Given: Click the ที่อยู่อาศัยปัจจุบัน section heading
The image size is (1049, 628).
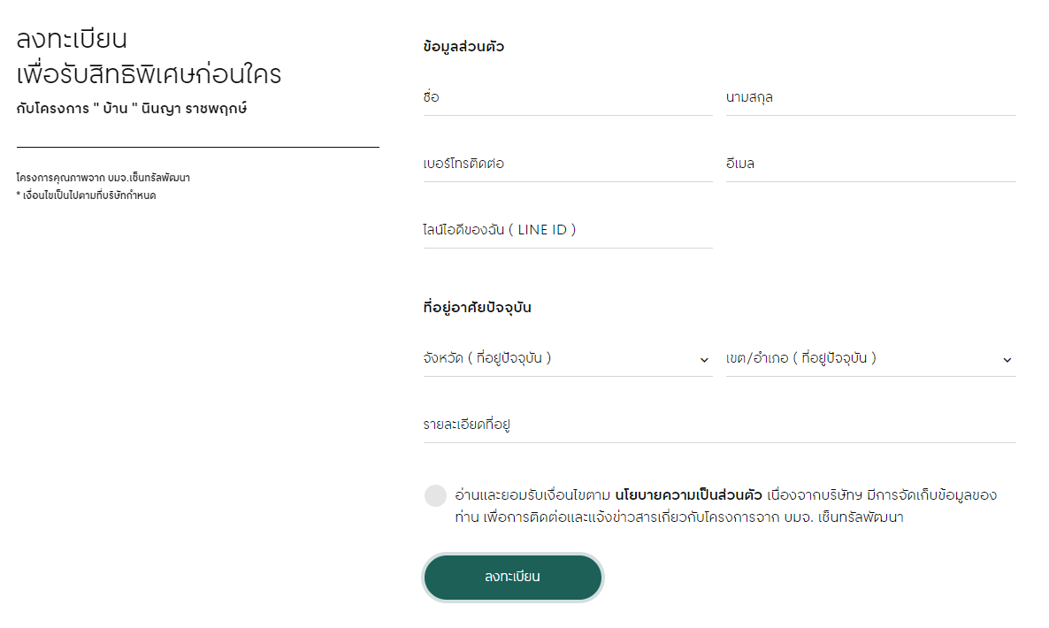Looking at the screenshot, I should pyautogui.click(x=477, y=308).
